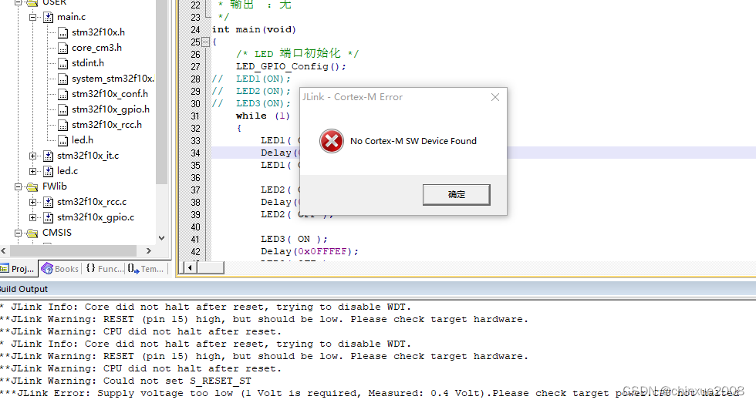Collapse code block at line 25
The width and height of the screenshot is (756, 403).
[x=205, y=42]
